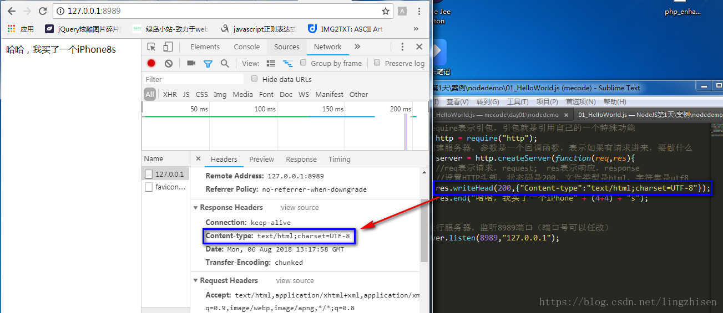Select the Network tab
The height and width of the screenshot is (313, 723).
[x=328, y=47]
